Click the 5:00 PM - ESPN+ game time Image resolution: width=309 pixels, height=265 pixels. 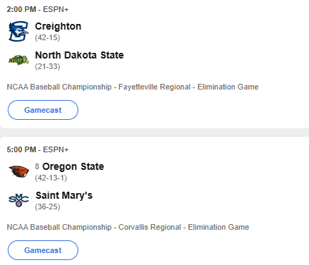point(37,149)
